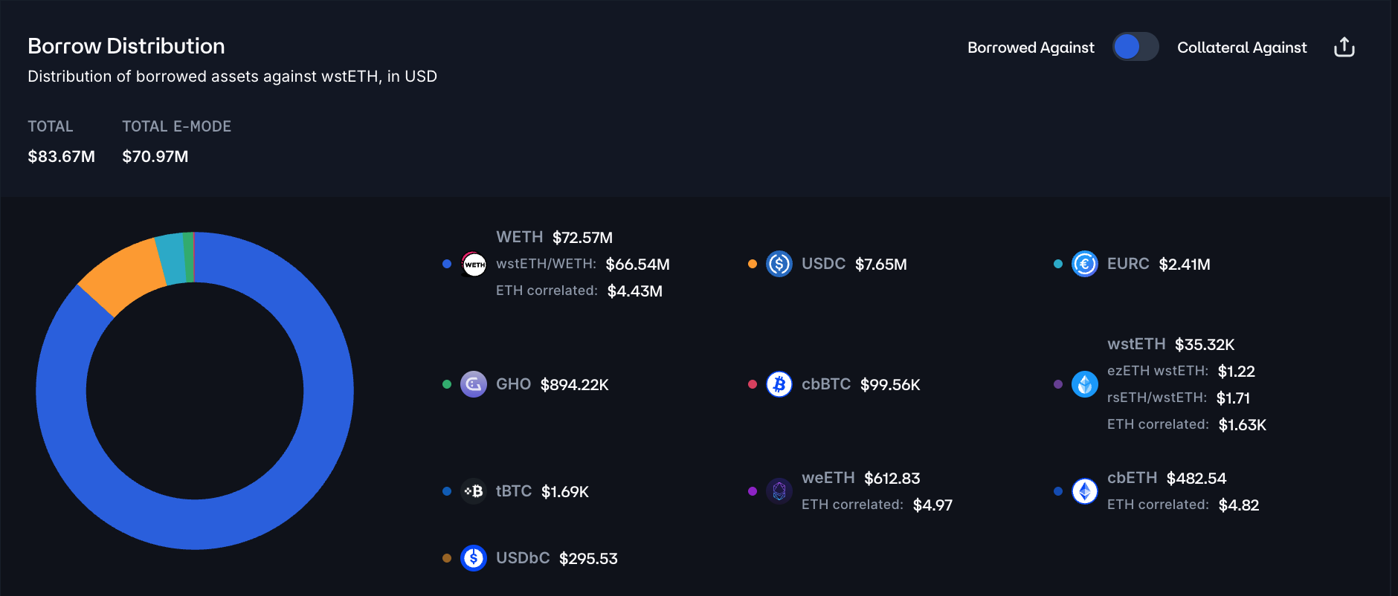
Task: Select the Collateral Against label
Action: click(1242, 48)
